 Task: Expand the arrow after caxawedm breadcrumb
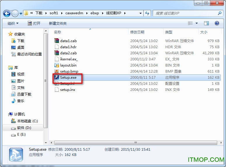pos(87,13)
